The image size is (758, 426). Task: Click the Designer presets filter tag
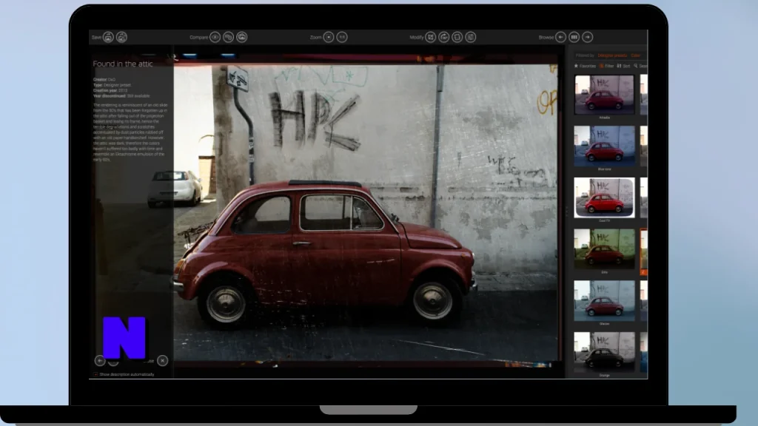click(x=612, y=55)
